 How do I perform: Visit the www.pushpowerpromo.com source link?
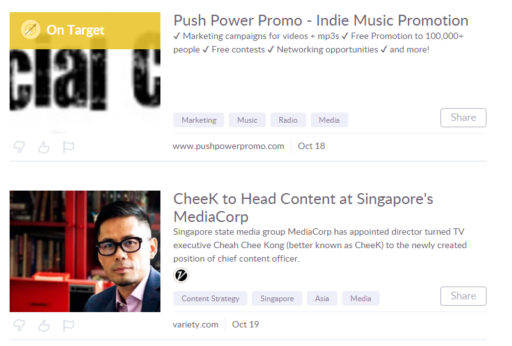pyautogui.click(x=228, y=146)
